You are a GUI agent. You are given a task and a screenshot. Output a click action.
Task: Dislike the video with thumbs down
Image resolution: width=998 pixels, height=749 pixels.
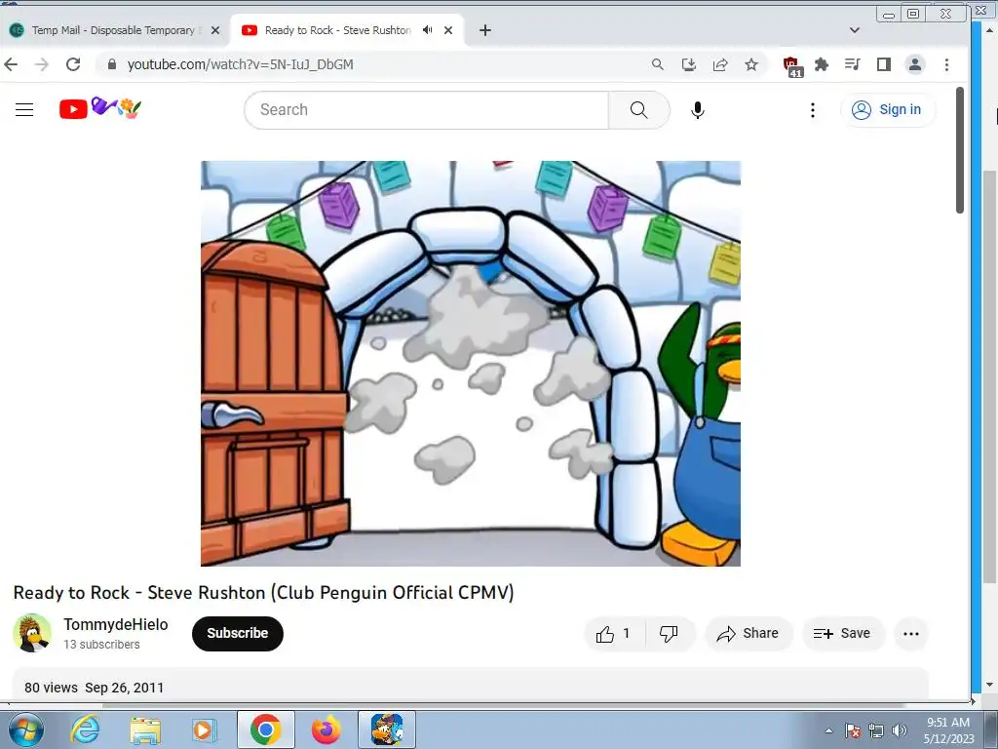(x=669, y=634)
